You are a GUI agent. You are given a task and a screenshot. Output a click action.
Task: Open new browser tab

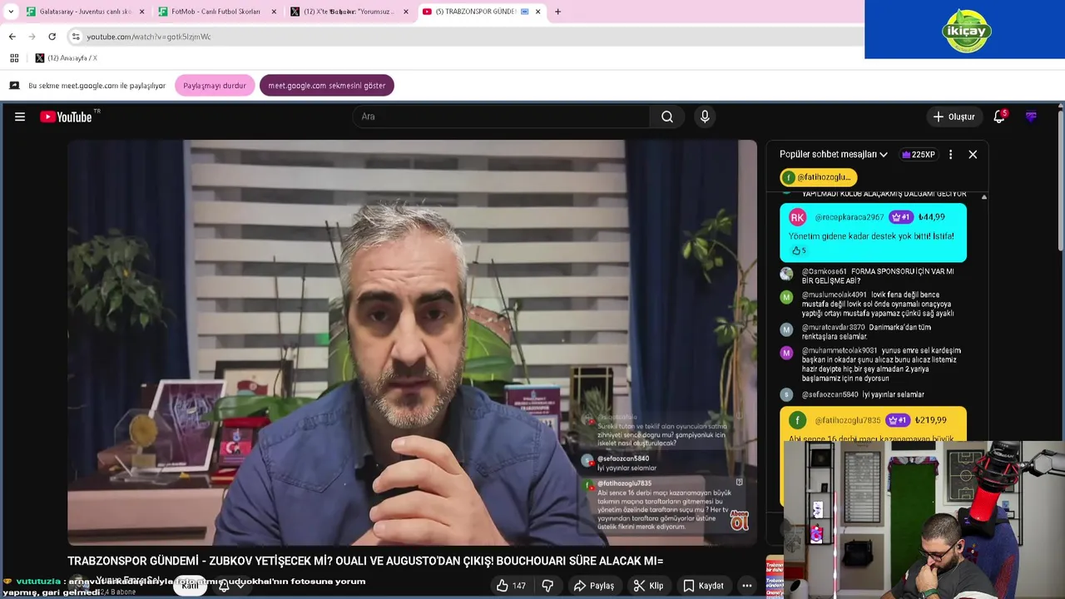click(x=557, y=12)
